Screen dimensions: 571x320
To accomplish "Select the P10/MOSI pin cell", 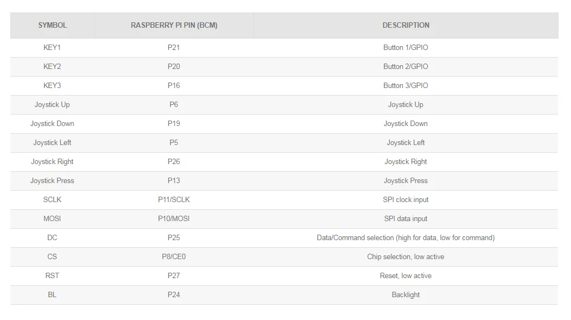I will click(174, 218).
